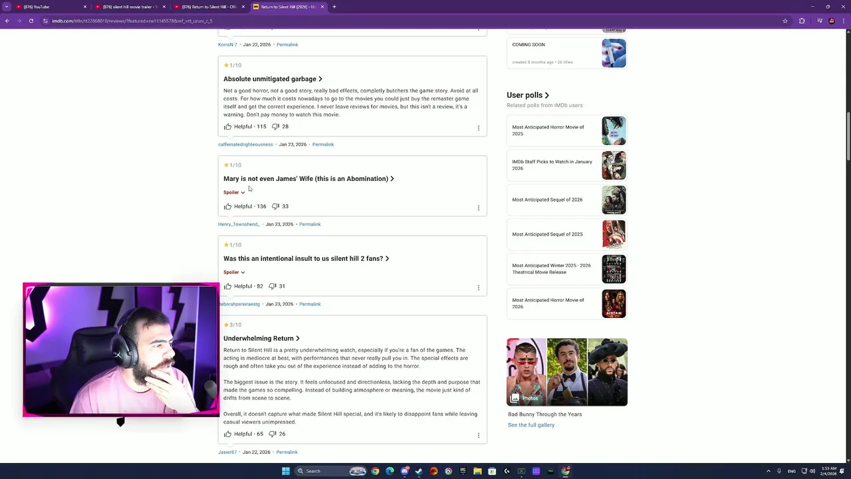The height and width of the screenshot is (479, 851).
Task: Open three-dot menu on 'Underwhelming Return' review
Action: (x=478, y=435)
